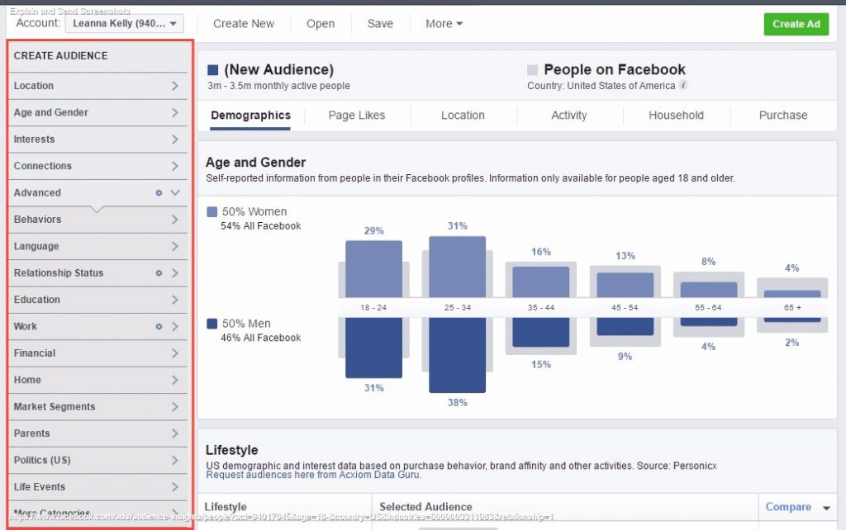
Task: Click the Open button in the top bar
Action: coord(321,24)
